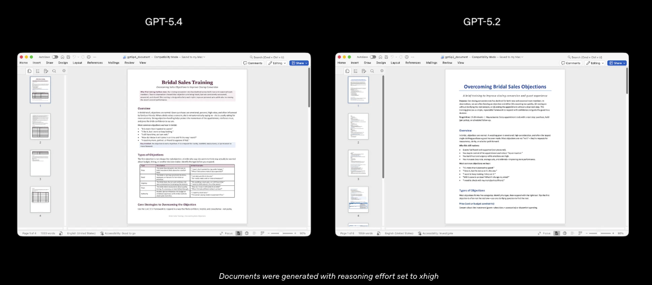
Task: Click the Search field in GPT-5.2 window
Action: click(585, 57)
